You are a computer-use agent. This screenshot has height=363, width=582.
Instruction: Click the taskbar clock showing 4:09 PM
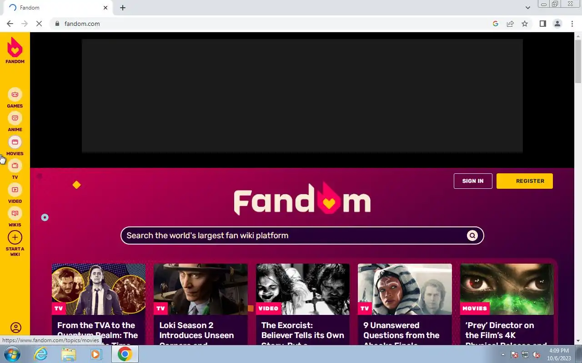pyautogui.click(x=559, y=354)
